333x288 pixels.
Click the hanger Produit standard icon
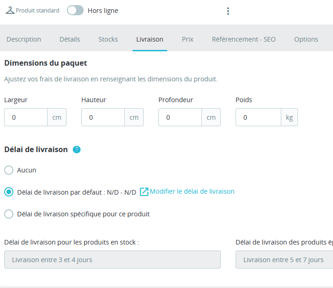click(10, 11)
